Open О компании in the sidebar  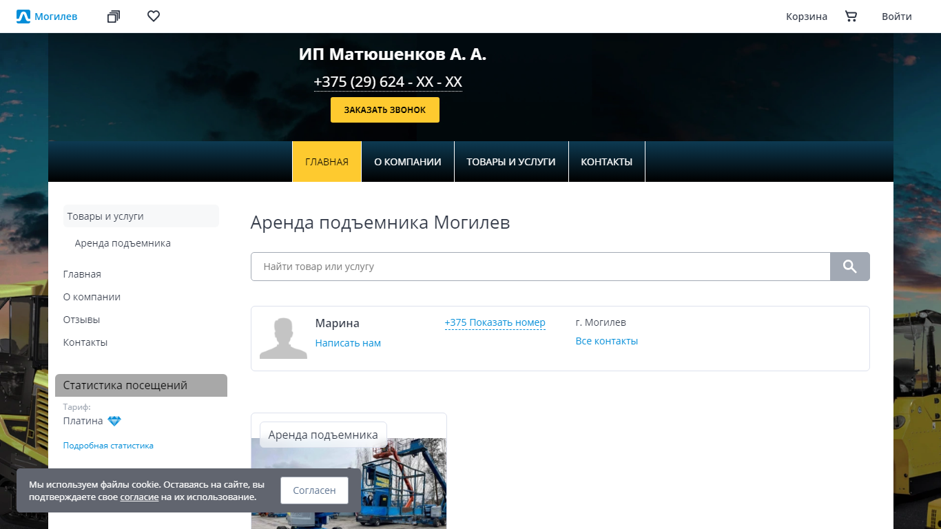[x=92, y=297]
